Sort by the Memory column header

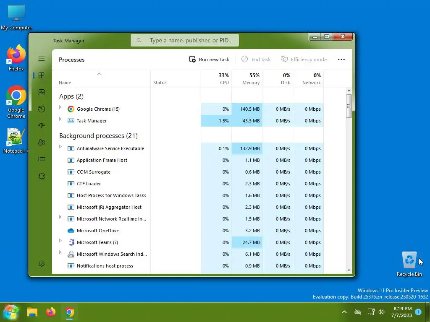click(247, 78)
